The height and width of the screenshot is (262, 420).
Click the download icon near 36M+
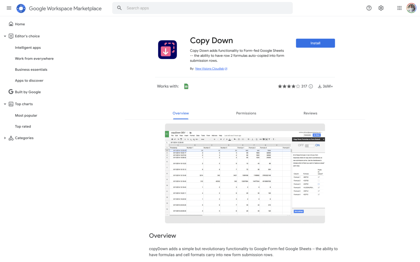click(x=320, y=86)
